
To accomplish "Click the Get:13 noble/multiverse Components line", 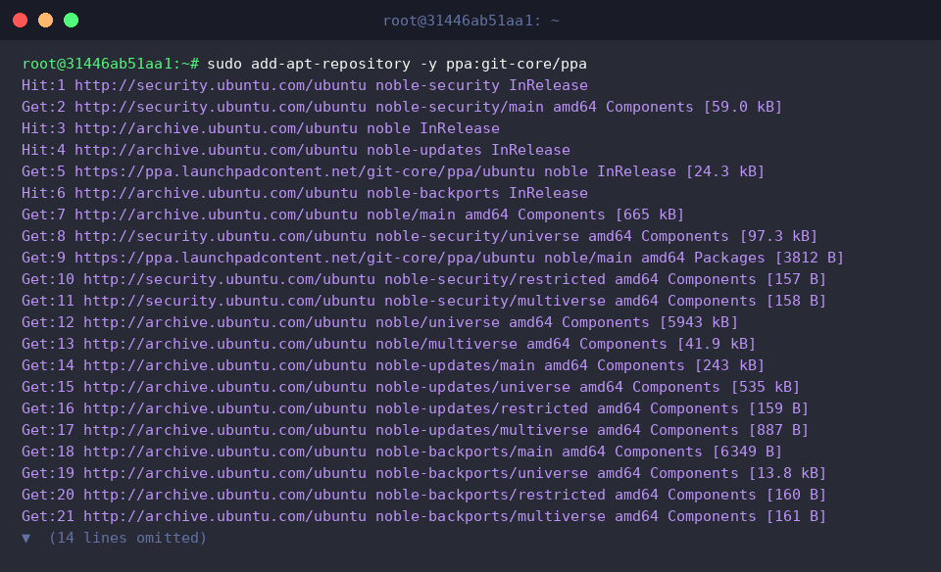I will point(388,344).
